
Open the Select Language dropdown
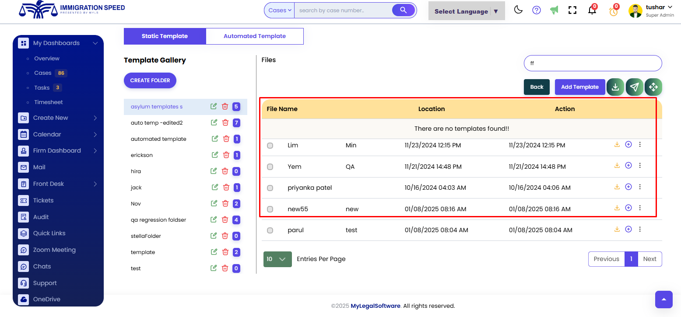coord(466,11)
